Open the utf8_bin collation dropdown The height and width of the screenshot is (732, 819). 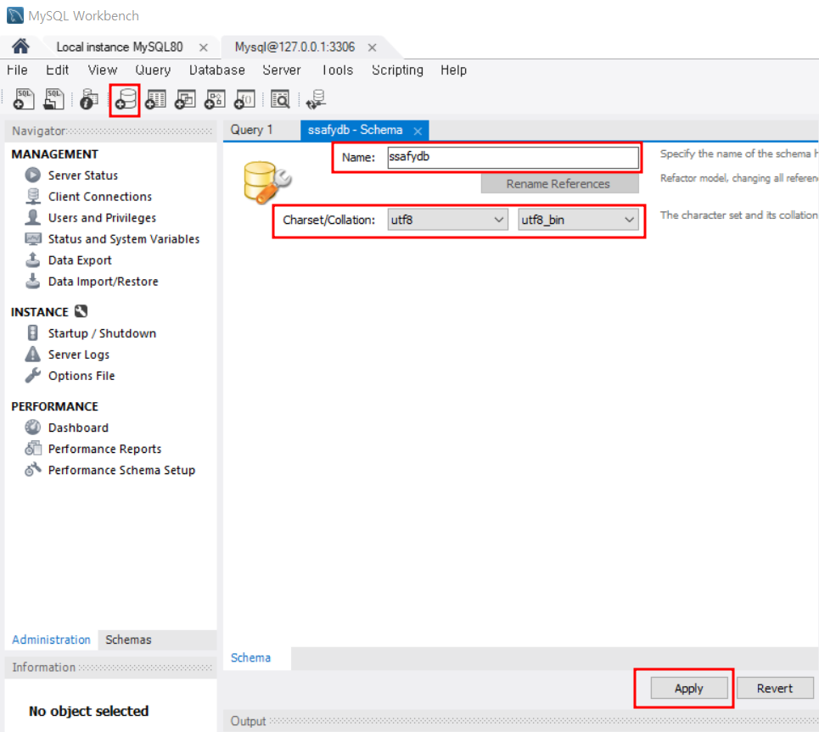coord(578,220)
